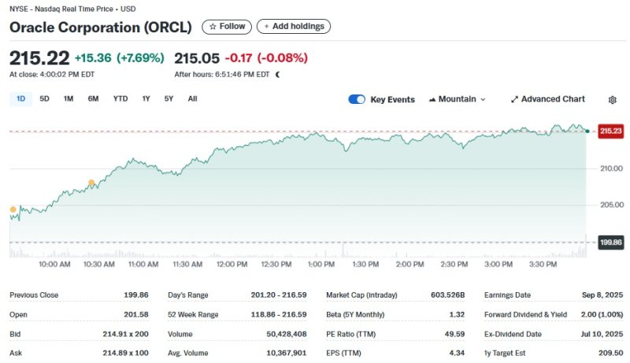The width and height of the screenshot is (630, 363).
Task: Click the 199.86 previous close label
Action: (x=610, y=243)
